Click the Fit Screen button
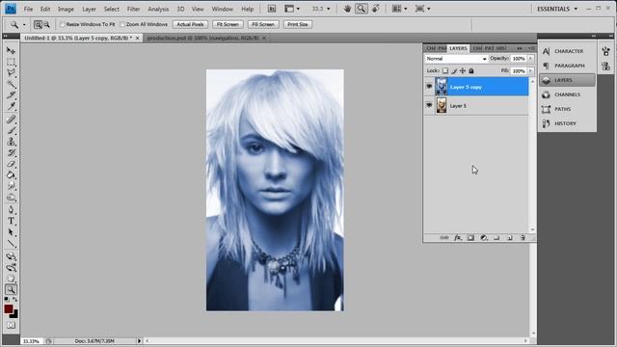Viewport: 617px width, 347px height. [228, 24]
